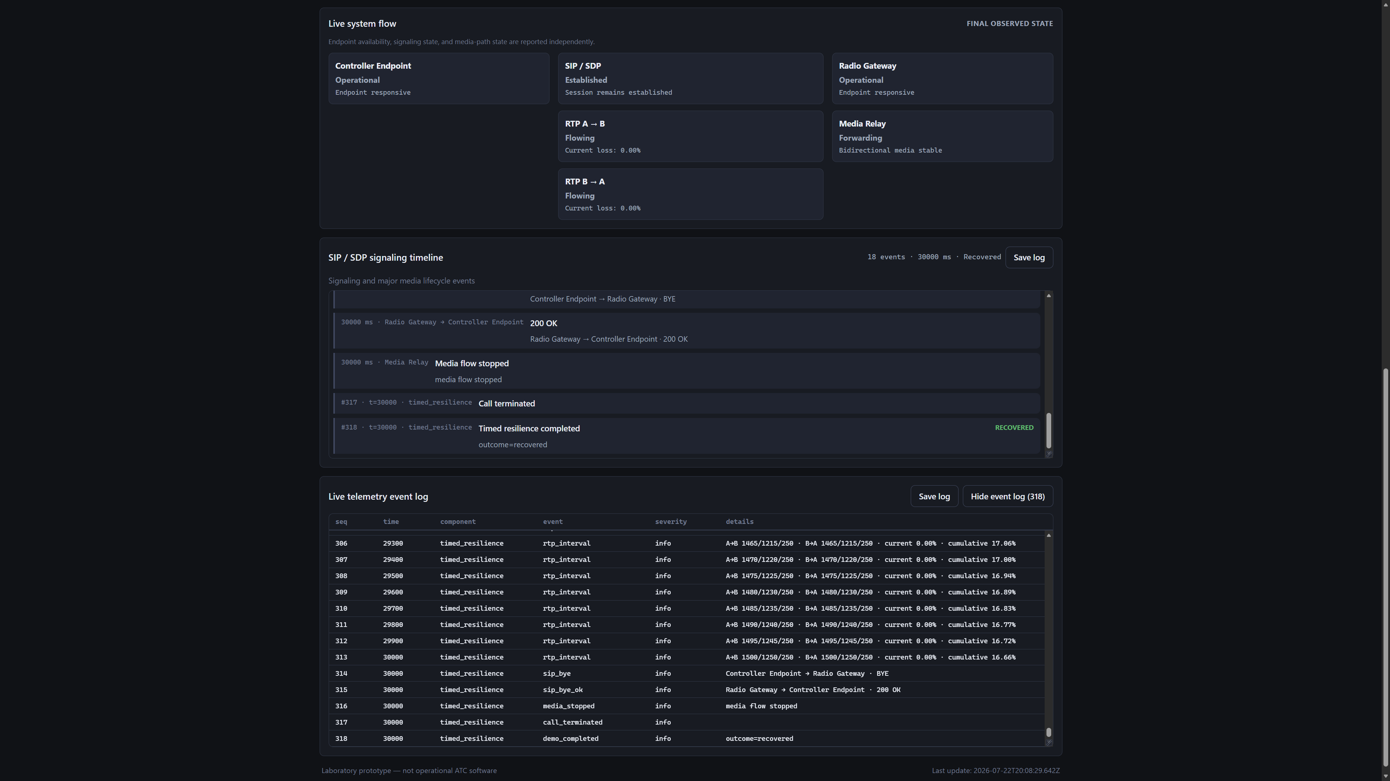This screenshot has height=781, width=1390.
Task: Select the 'Media flow stopped' timeline event
Action: point(686,371)
